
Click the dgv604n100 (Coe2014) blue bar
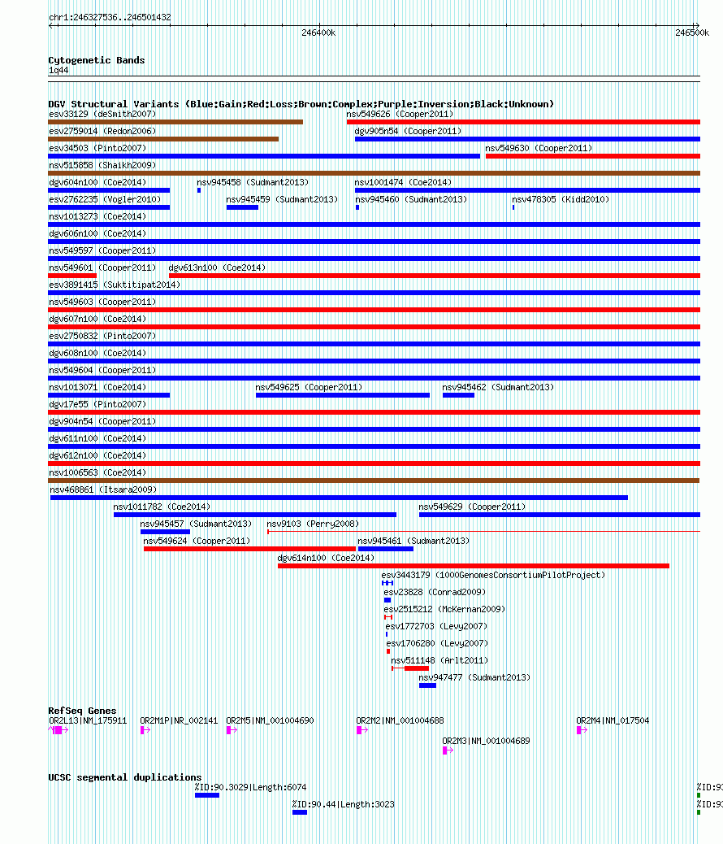tap(109, 190)
